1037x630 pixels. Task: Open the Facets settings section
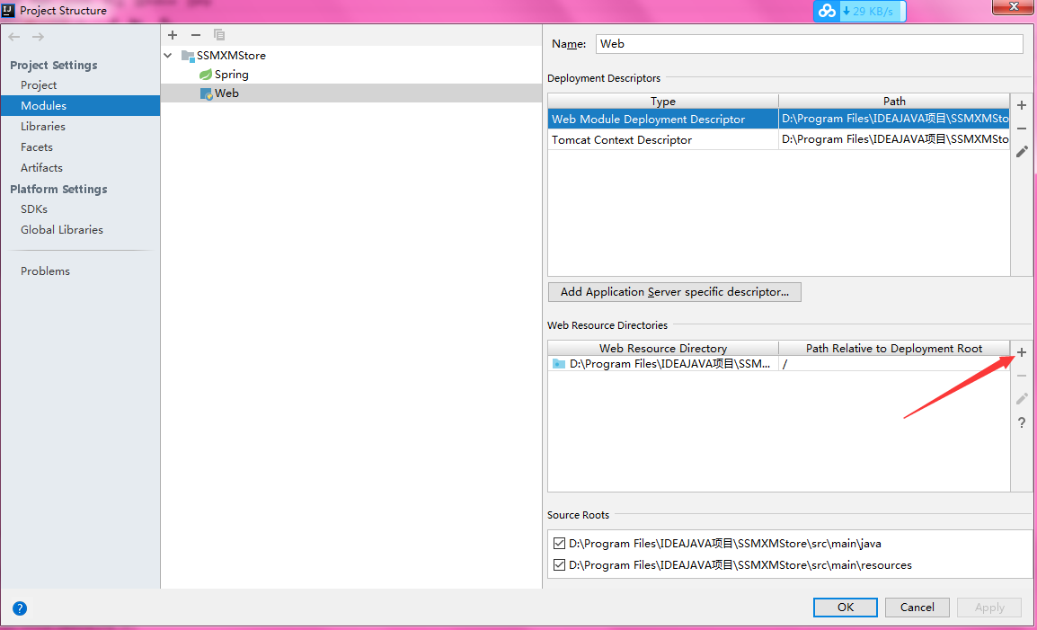pos(36,146)
